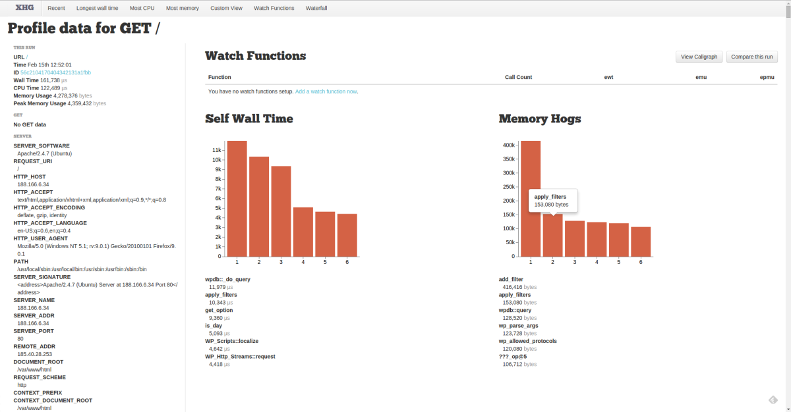Open the Longest wall time view
This screenshot has width=791, height=412.
click(97, 8)
